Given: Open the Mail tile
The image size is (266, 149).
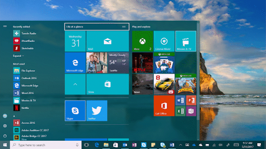Looking at the screenshot, I should coord(108,41).
